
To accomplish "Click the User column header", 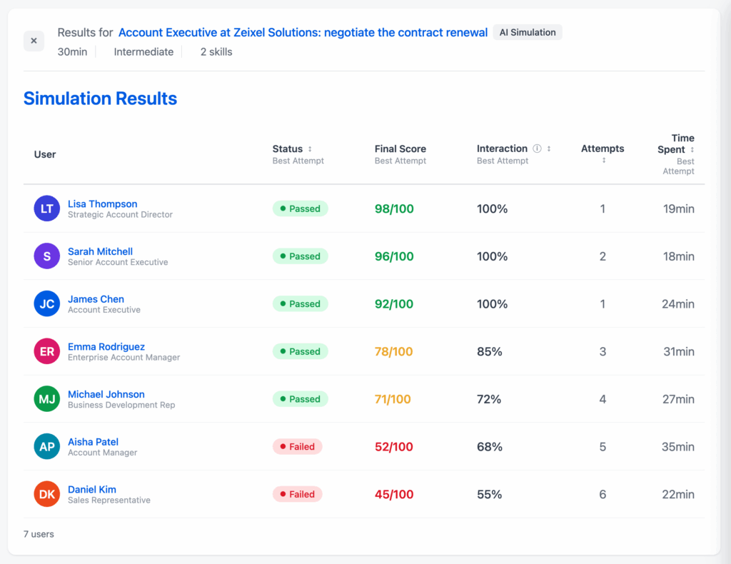I will pos(45,154).
